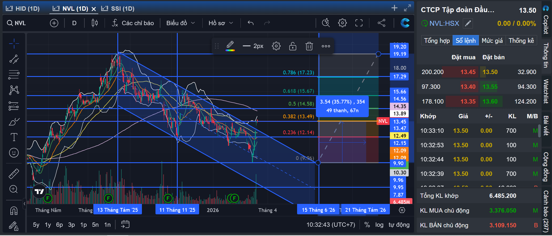Viewport: 552px width, 236px height.
Task: Expand the Hồ sơ dropdown
Action: pos(221,23)
